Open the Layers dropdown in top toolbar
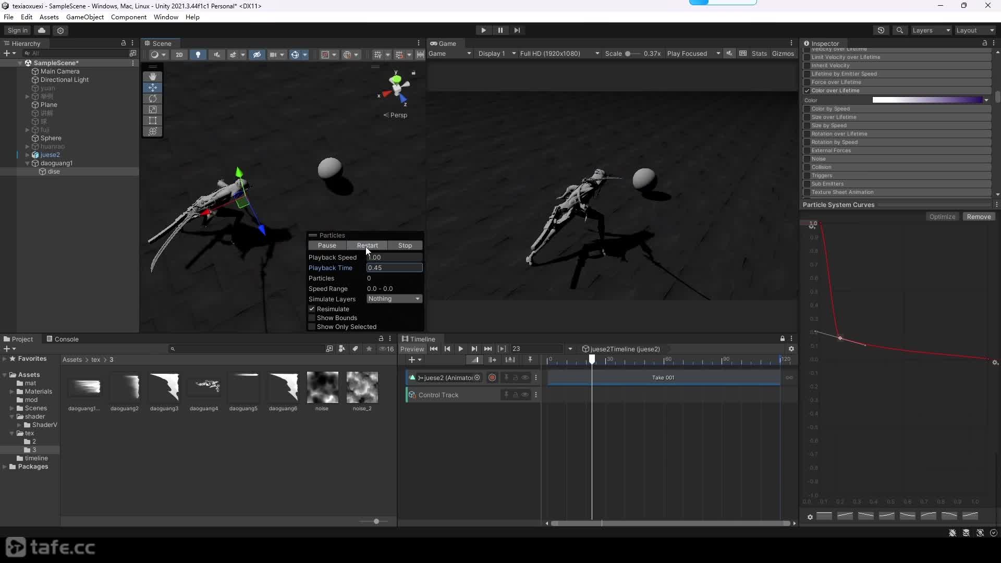Image resolution: width=1001 pixels, height=563 pixels. tap(931, 30)
